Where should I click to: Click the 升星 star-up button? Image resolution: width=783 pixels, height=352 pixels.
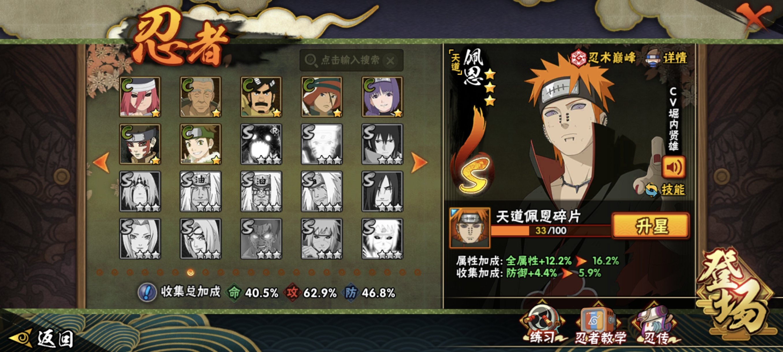pos(651,226)
